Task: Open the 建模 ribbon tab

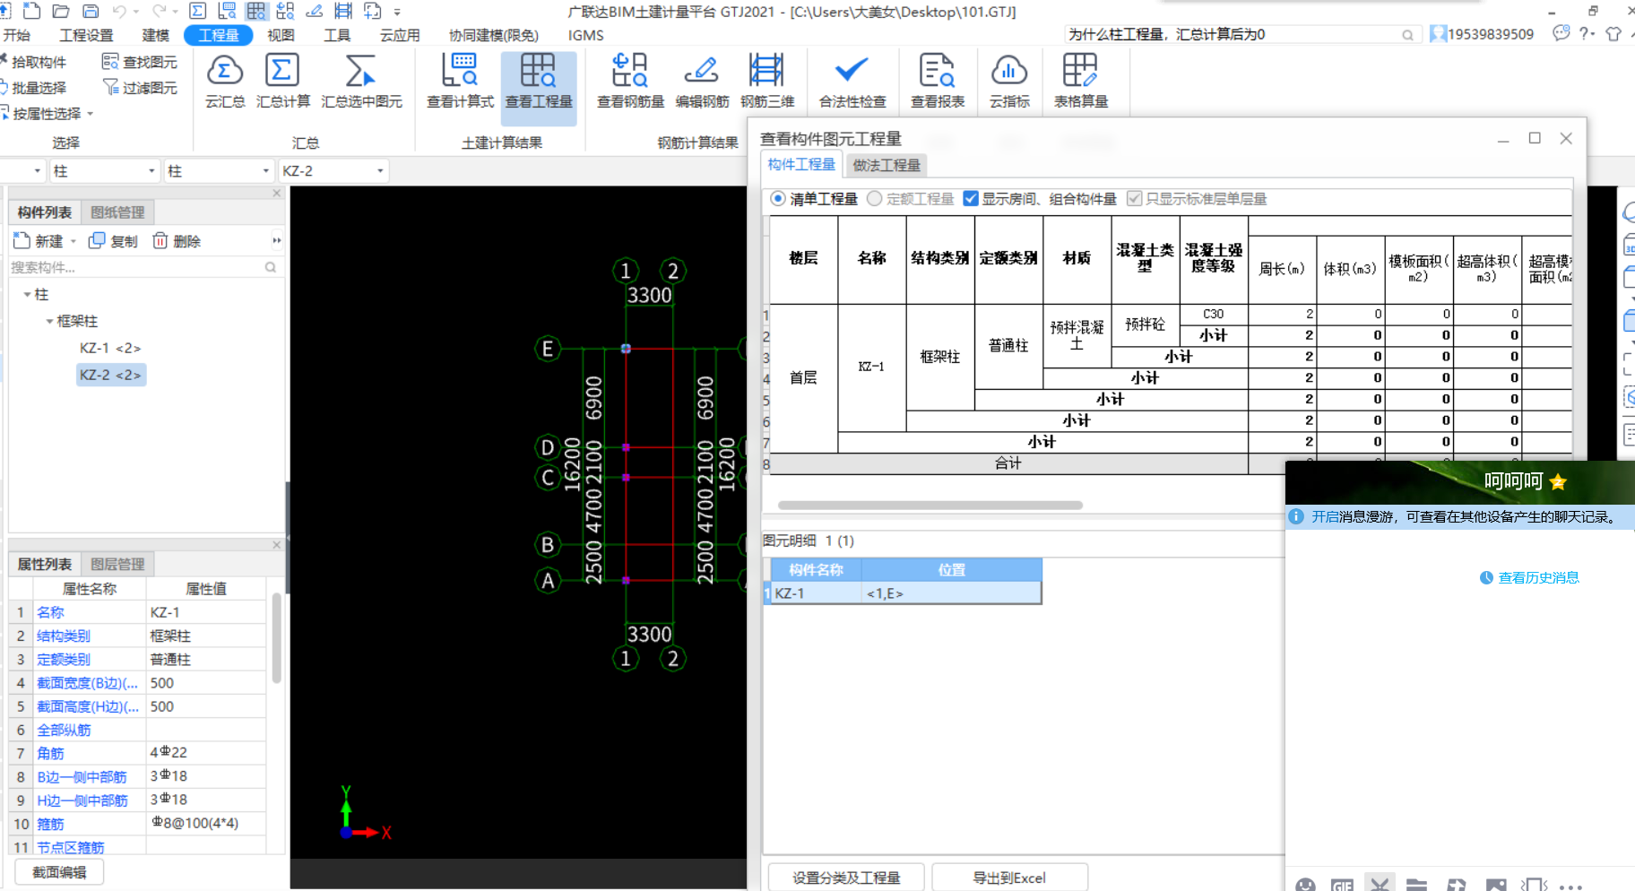Action: (x=155, y=35)
